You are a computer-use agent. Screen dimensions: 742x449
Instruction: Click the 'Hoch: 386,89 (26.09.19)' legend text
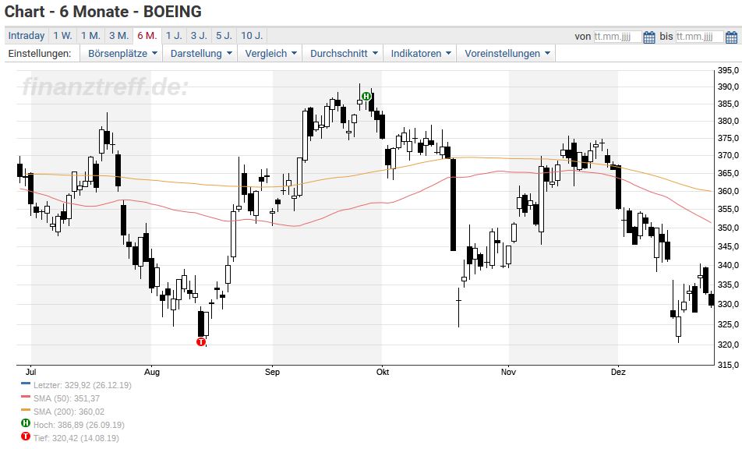(x=79, y=425)
